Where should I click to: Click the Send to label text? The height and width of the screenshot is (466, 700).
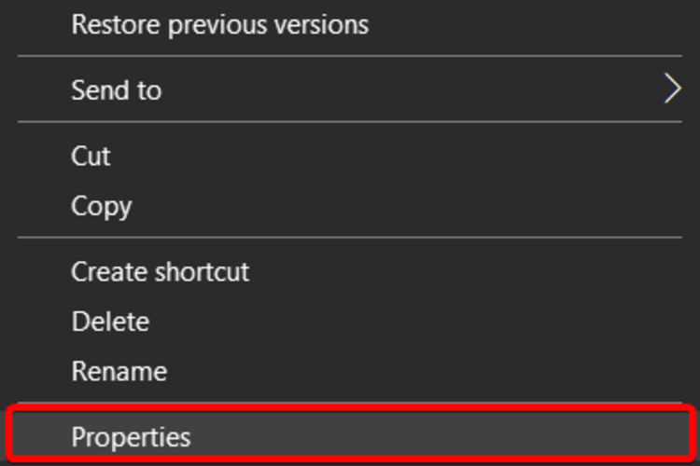(x=117, y=90)
